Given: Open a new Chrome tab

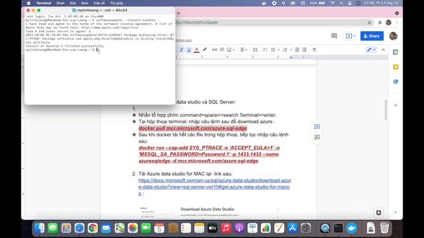Looking at the screenshot, I should (178, 13).
